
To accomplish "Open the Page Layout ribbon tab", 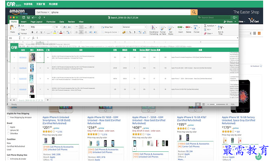I will [x=36, y=22].
